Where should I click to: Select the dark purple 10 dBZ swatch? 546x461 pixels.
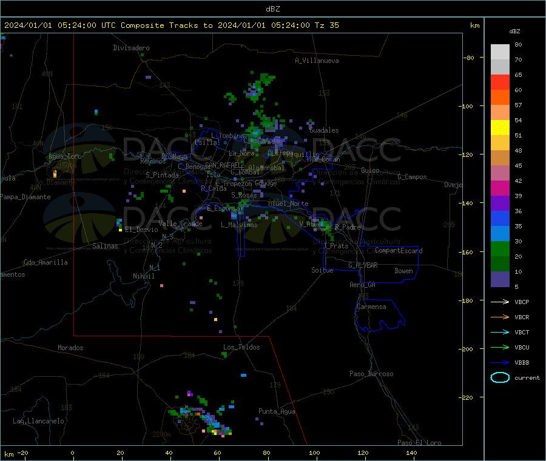(500, 279)
